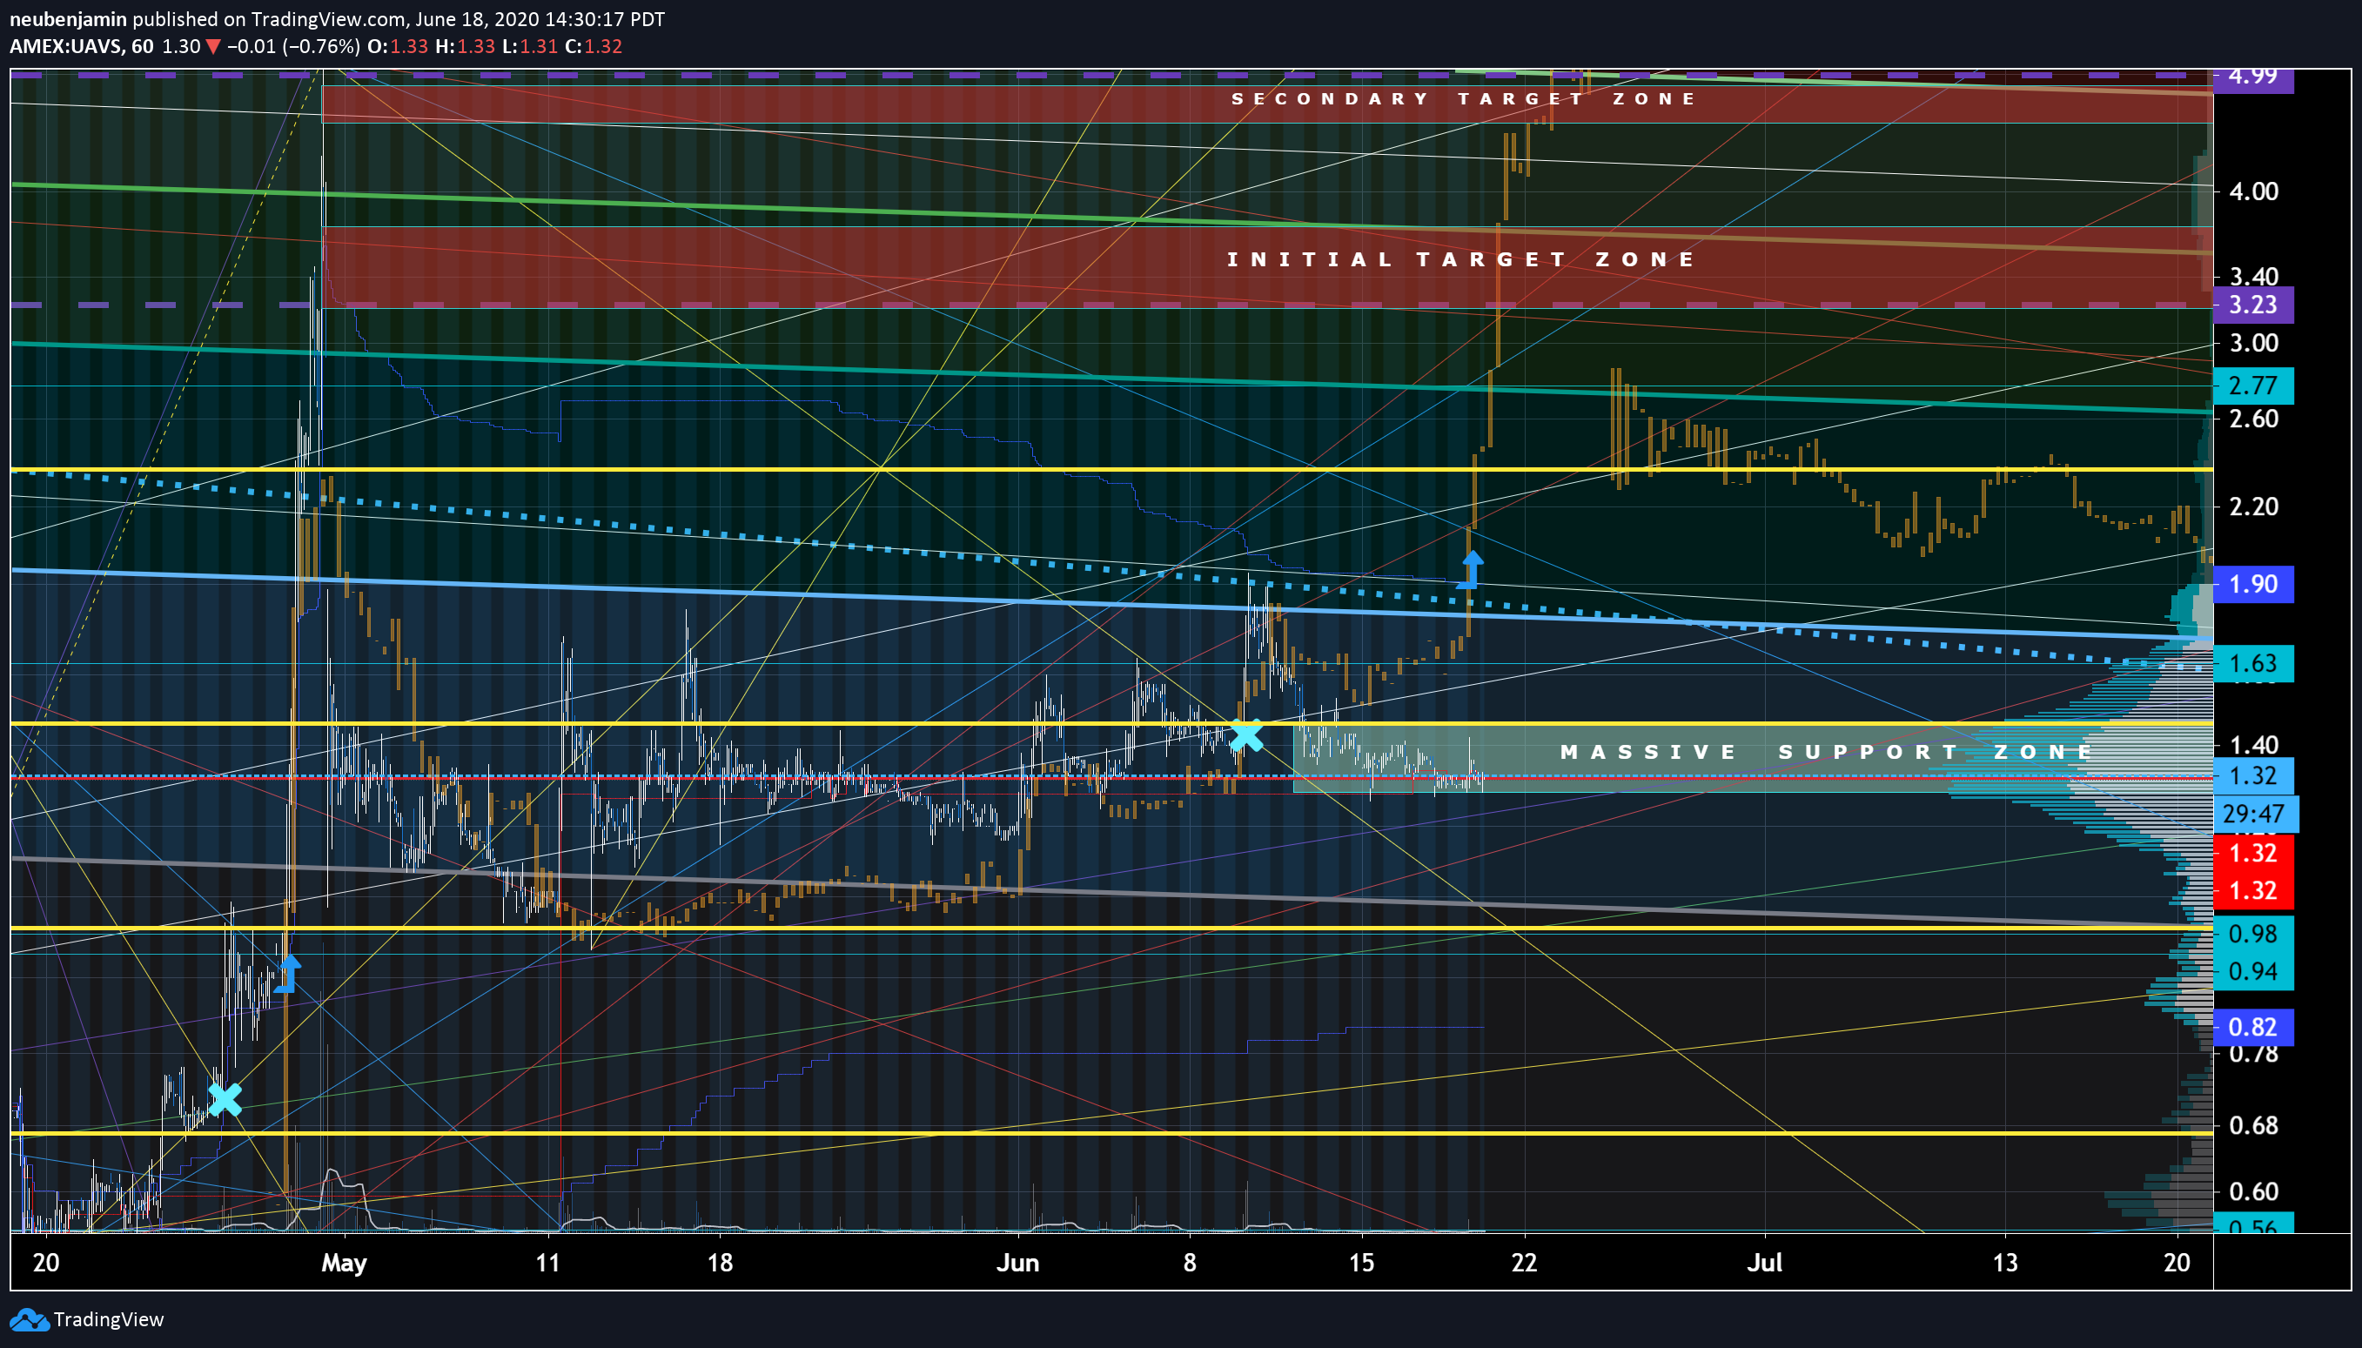Click the 0.60 price axis tick
The height and width of the screenshot is (1348, 2362).
coord(2254,1191)
